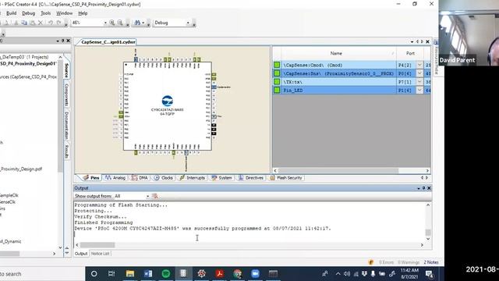Click the Undo toolbar icon

coord(50,23)
